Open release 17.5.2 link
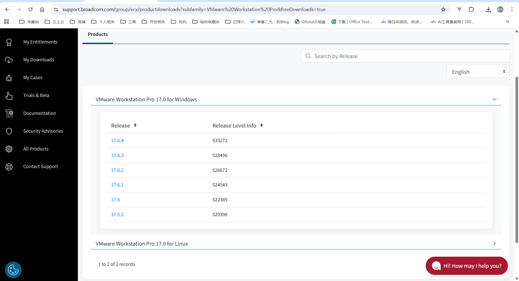Screen dimensions: 519x281 (x=117, y=215)
